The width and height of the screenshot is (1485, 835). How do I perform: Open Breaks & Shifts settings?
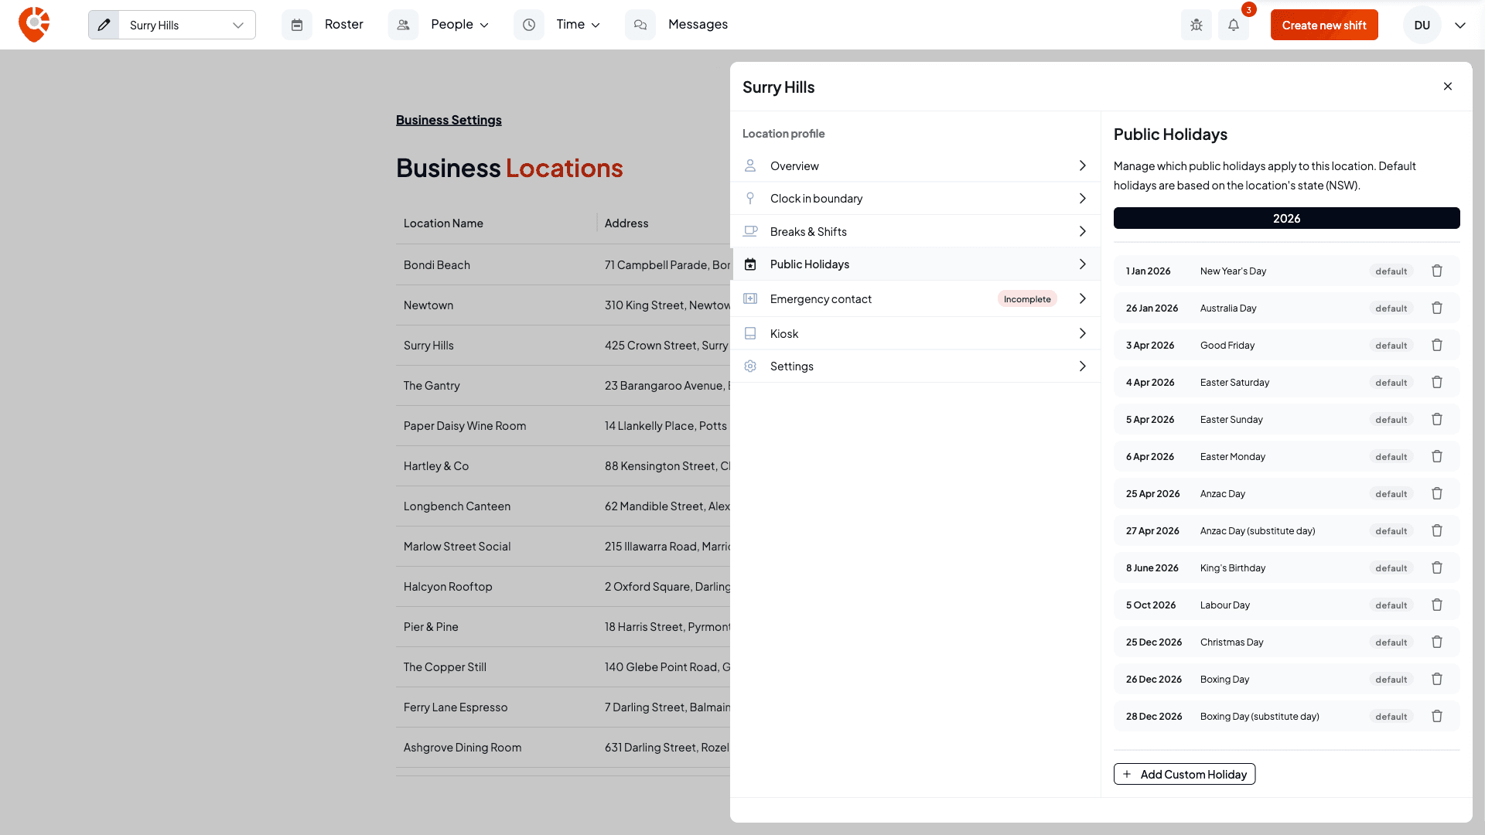pos(916,231)
